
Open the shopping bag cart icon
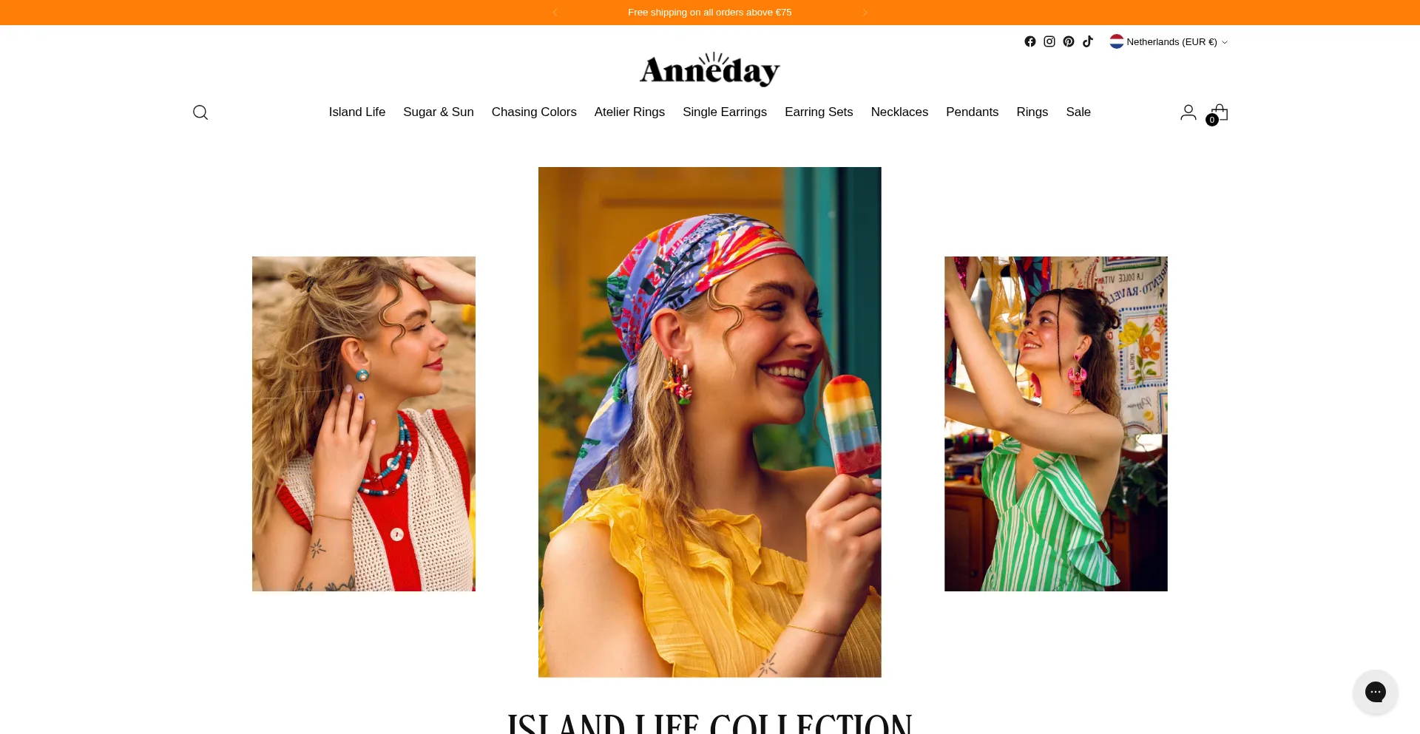click(x=1218, y=113)
